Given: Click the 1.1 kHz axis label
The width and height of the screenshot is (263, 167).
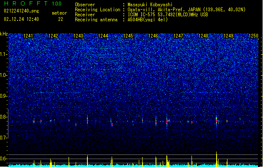Looking at the screenshot, I should point(4,54).
